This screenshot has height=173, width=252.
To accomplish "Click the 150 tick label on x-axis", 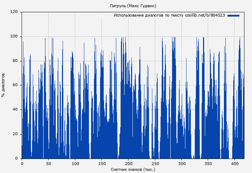I will [x=102, y=164].
